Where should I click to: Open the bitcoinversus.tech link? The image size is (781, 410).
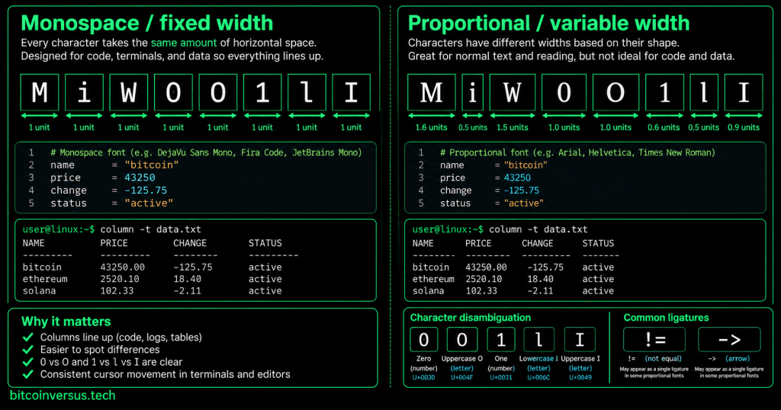click(63, 396)
